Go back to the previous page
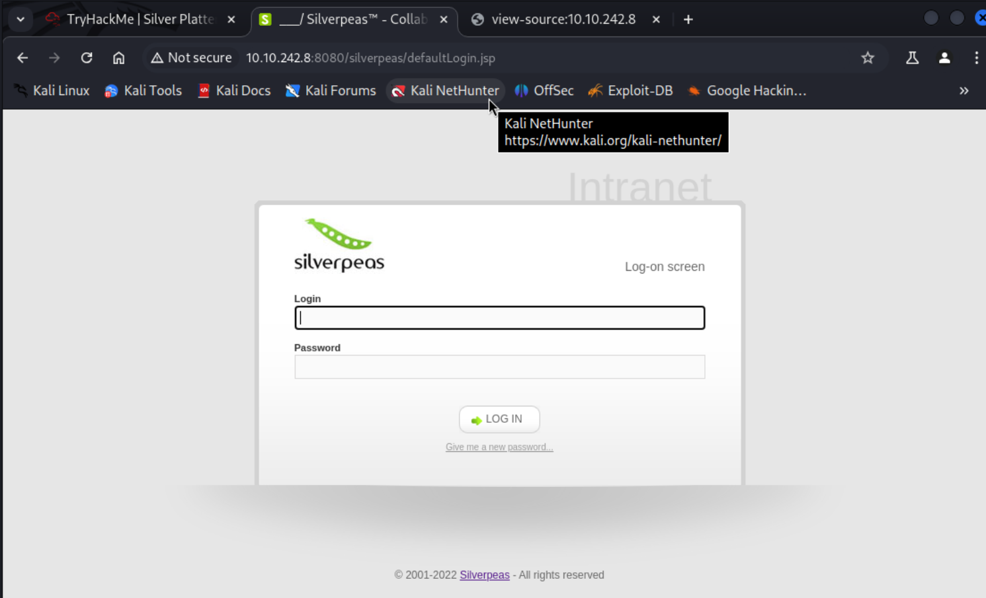 (22, 58)
